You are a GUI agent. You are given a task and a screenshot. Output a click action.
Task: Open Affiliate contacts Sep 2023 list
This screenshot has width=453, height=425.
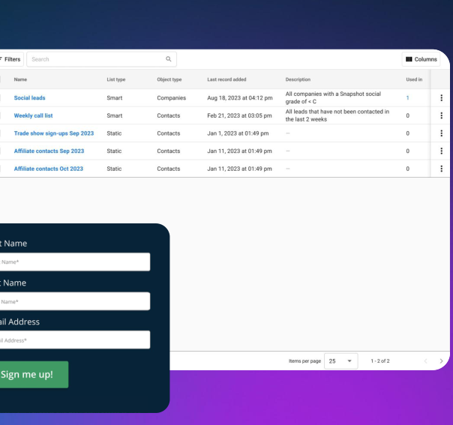[49, 151]
